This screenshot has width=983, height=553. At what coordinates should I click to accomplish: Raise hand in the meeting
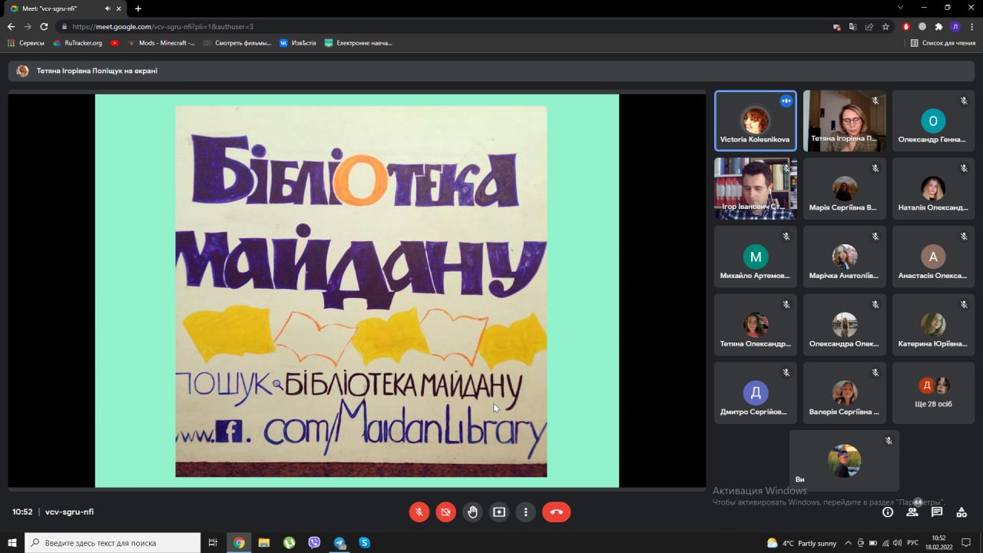coord(472,512)
